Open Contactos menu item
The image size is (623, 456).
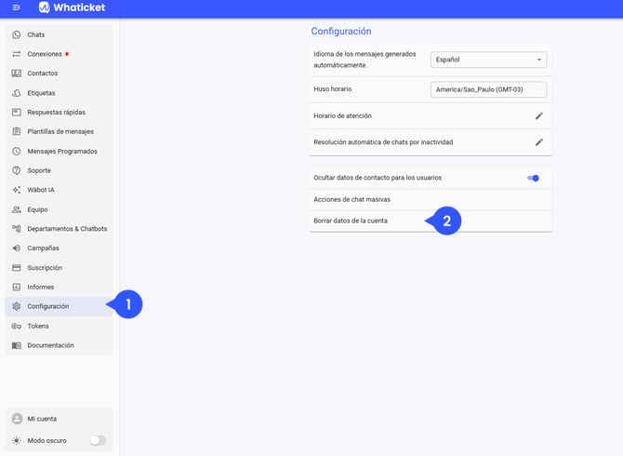(x=60, y=74)
